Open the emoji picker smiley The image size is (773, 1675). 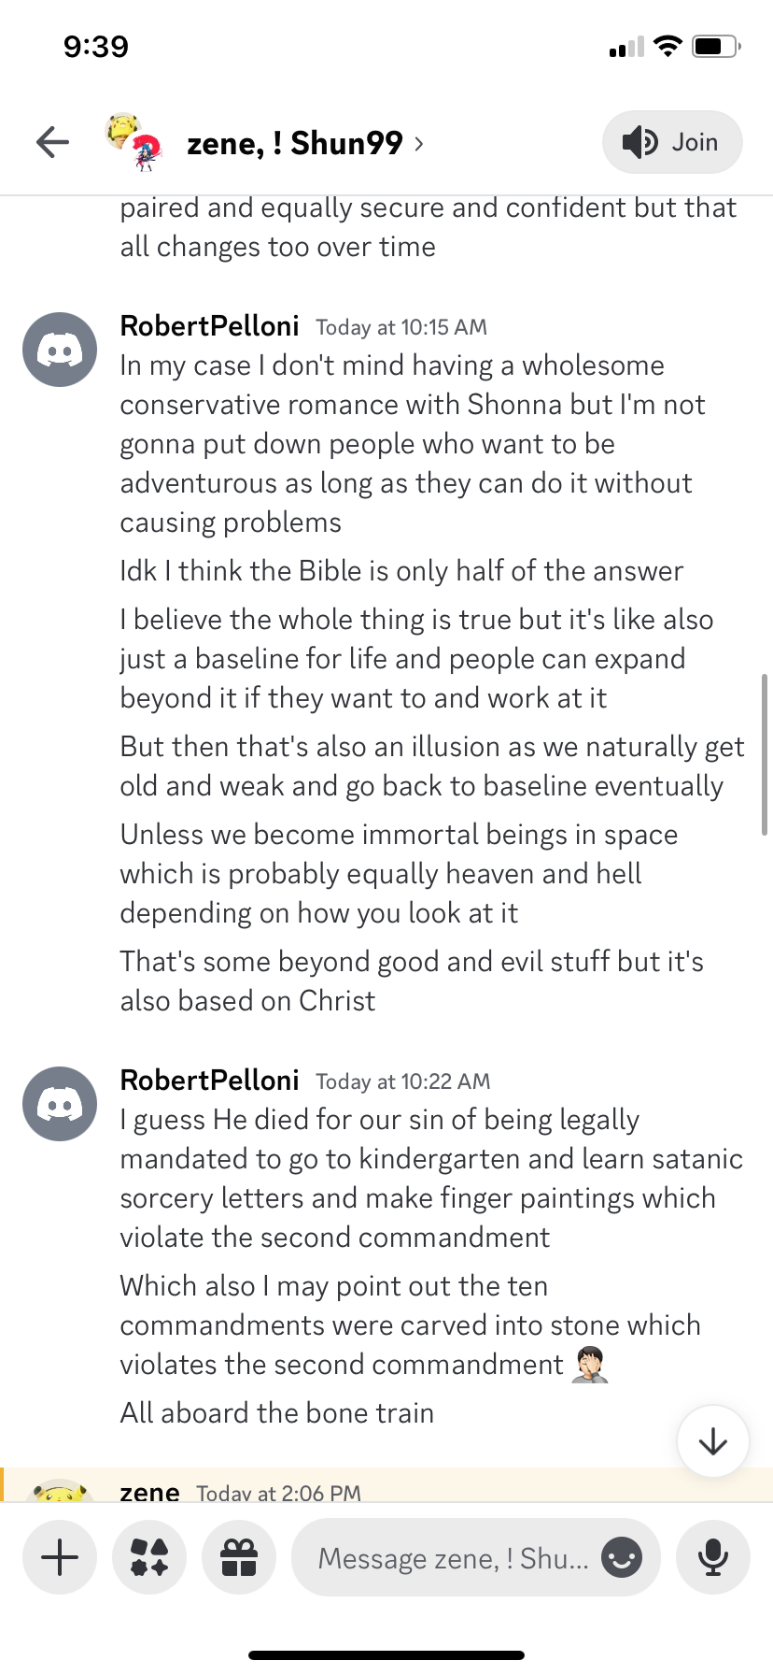tap(622, 1557)
